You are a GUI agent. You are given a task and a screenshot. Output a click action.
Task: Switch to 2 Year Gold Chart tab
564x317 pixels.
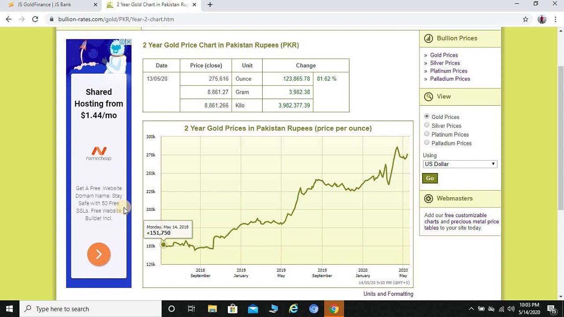click(x=152, y=5)
